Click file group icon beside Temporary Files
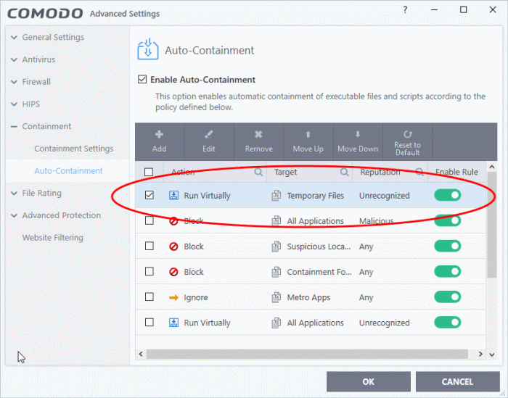The width and height of the screenshot is (508, 398). (276, 196)
